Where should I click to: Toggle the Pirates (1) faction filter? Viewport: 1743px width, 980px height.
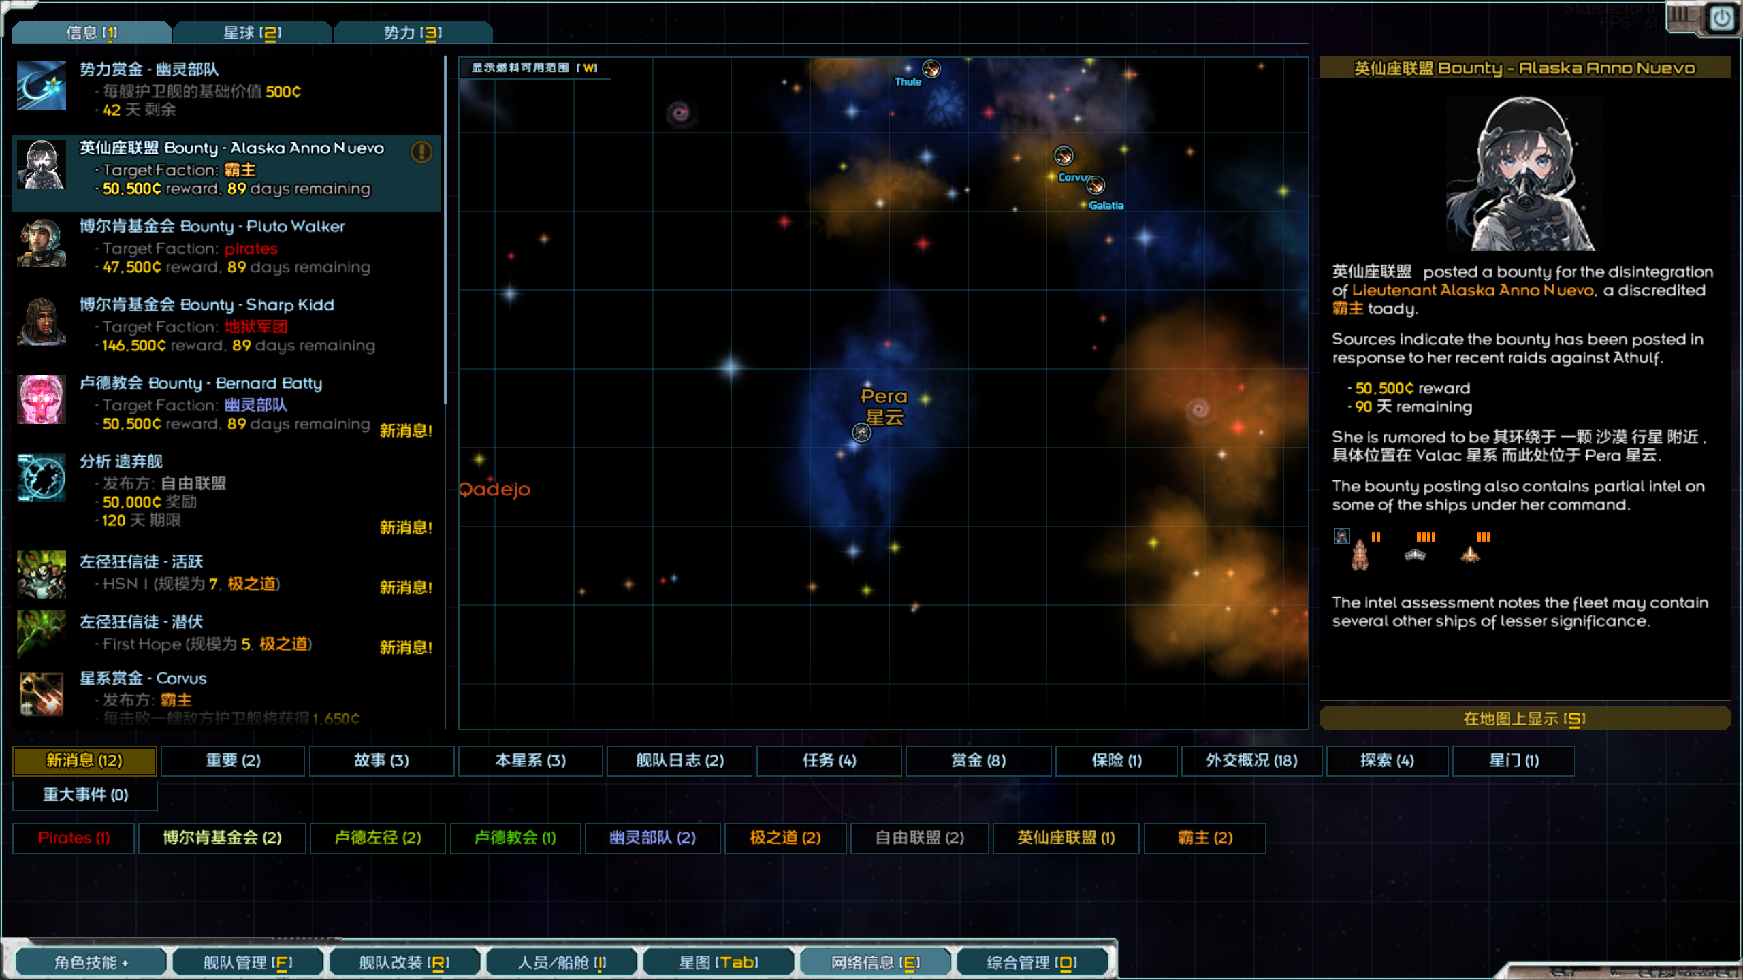point(74,838)
